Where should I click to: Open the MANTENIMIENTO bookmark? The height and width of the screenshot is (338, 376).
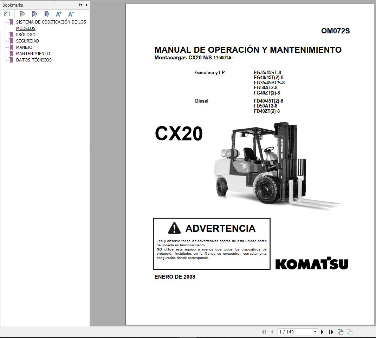(33, 53)
